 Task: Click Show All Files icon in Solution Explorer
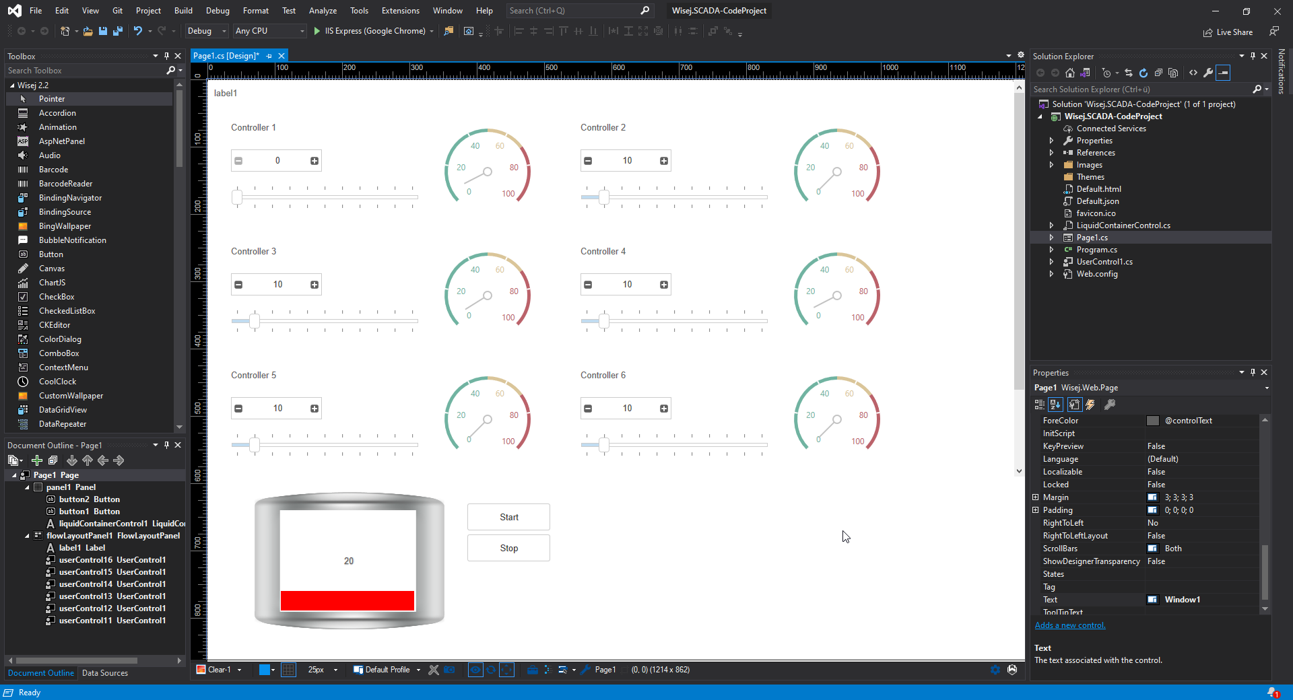click(x=1173, y=73)
